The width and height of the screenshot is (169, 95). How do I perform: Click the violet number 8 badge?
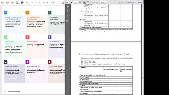coord(27,62)
